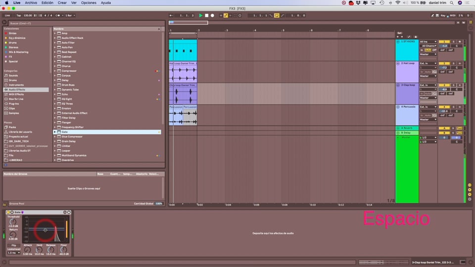475x267 pixels.
Task: Click the Gate Release knob
Action: coord(50,250)
